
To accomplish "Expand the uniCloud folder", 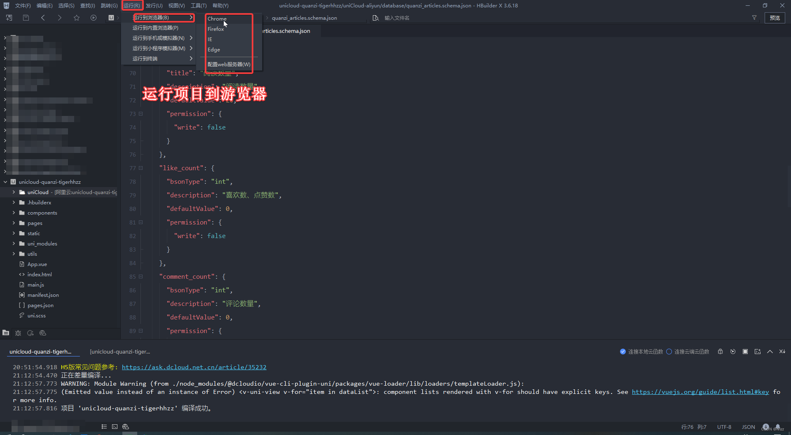I will click(14, 192).
